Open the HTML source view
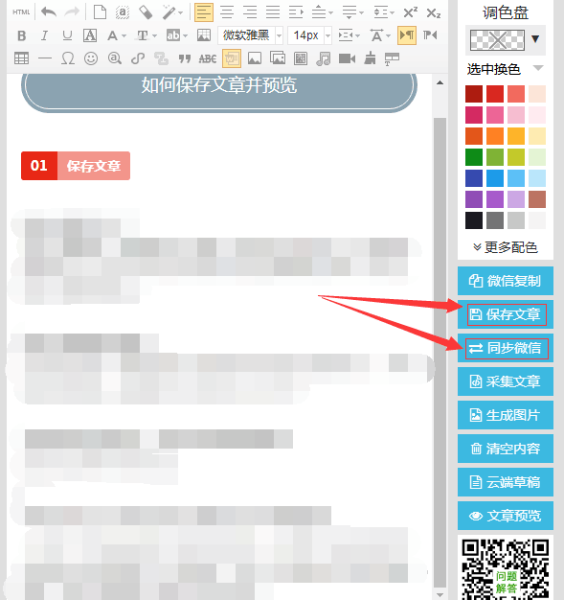The image size is (564, 600). tap(21, 12)
